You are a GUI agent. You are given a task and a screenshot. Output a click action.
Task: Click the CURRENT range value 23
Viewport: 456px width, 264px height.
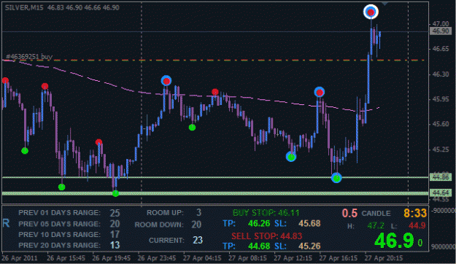[x=198, y=240]
